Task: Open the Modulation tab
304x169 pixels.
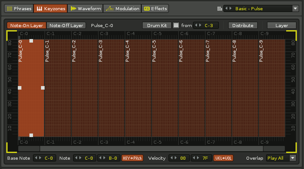Action: 122,9
